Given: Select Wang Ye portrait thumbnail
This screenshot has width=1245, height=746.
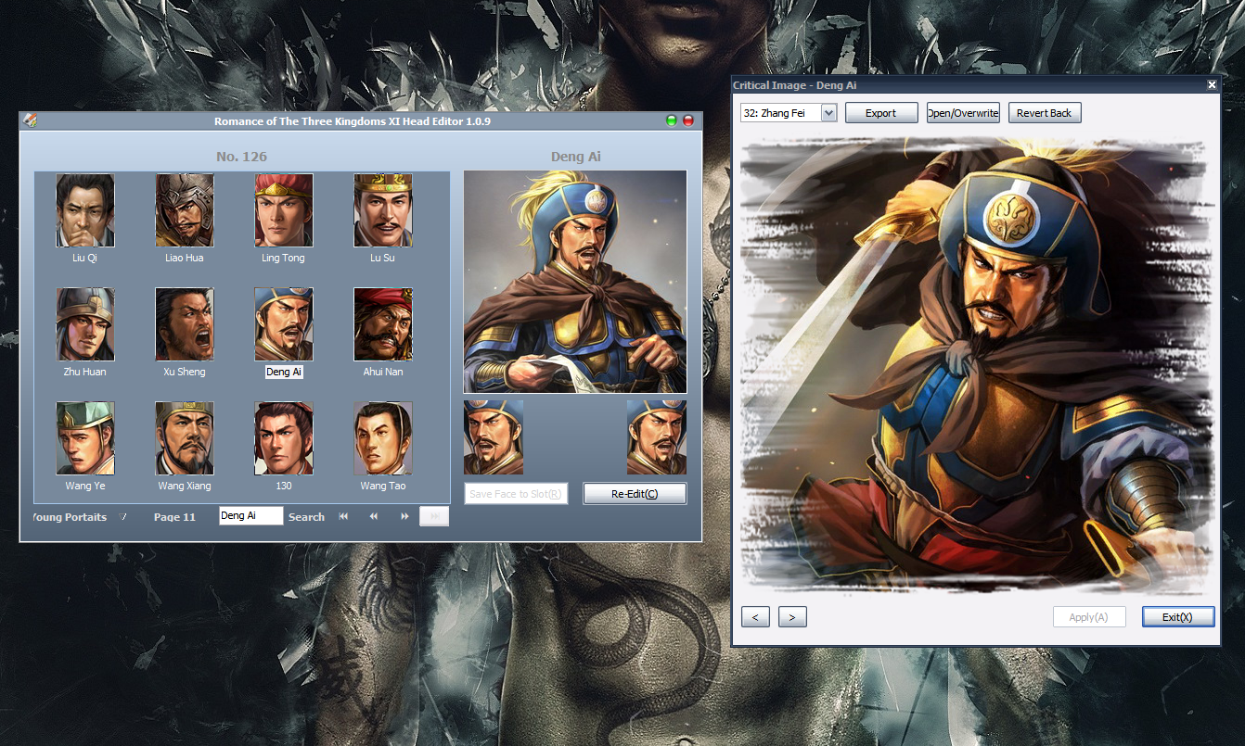Looking at the screenshot, I should 84,438.
